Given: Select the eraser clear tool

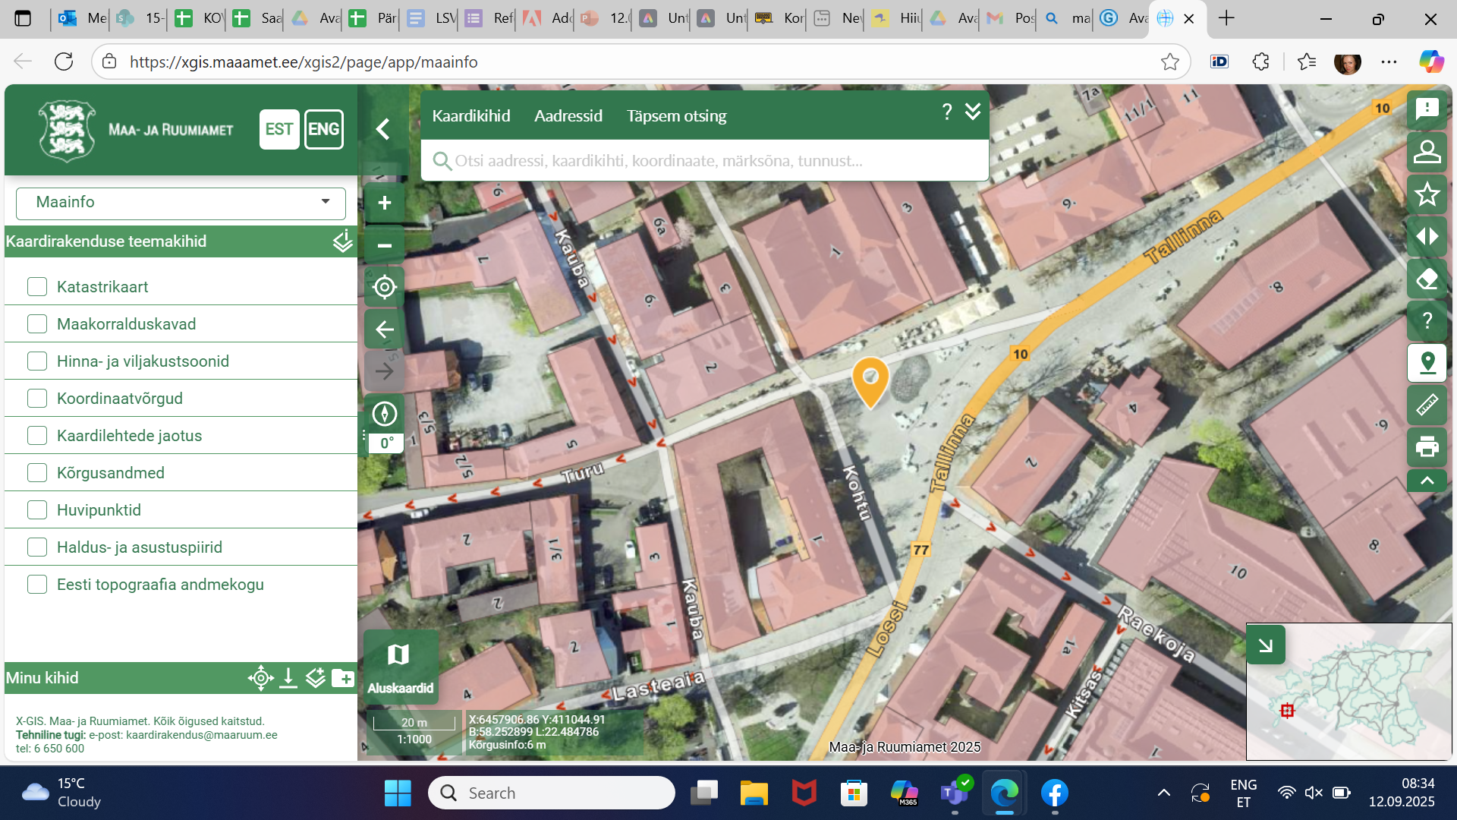Looking at the screenshot, I should click(1427, 279).
